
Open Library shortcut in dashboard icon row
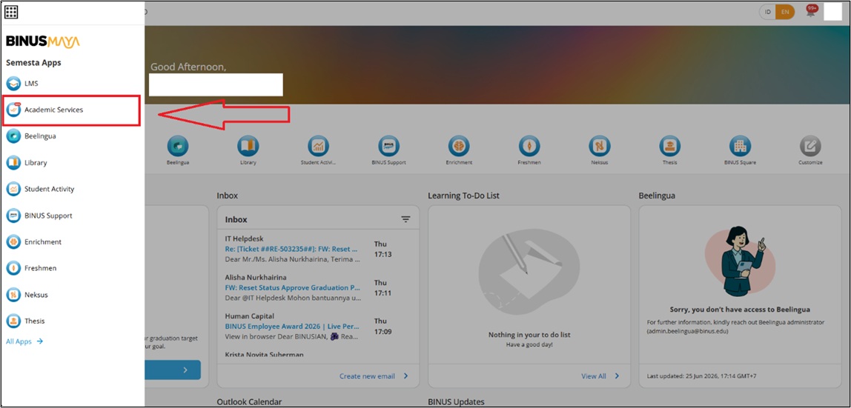(248, 147)
